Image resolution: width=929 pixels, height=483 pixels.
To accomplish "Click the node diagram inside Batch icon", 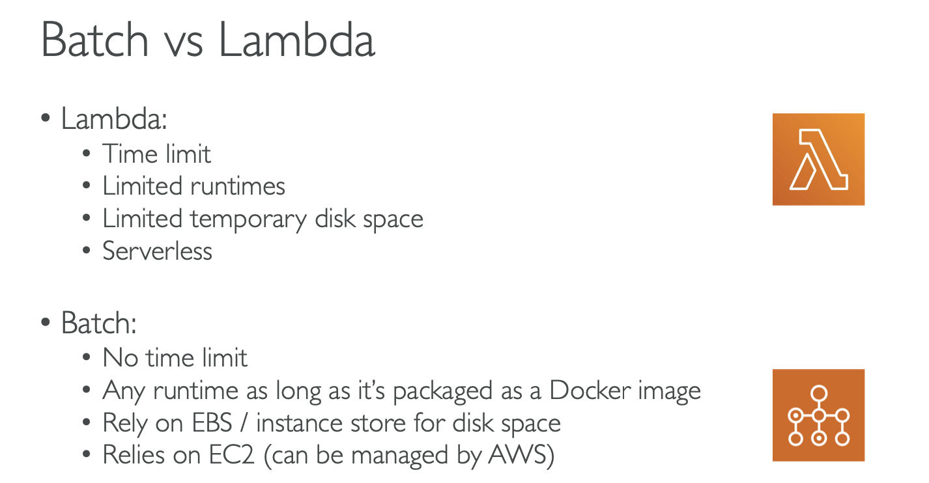I will click(819, 415).
